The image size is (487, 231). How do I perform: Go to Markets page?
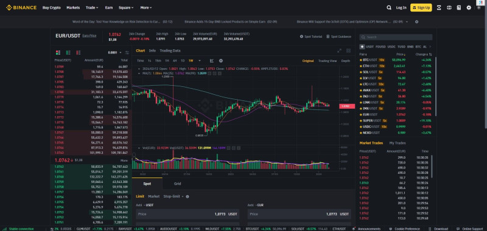[x=73, y=8]
